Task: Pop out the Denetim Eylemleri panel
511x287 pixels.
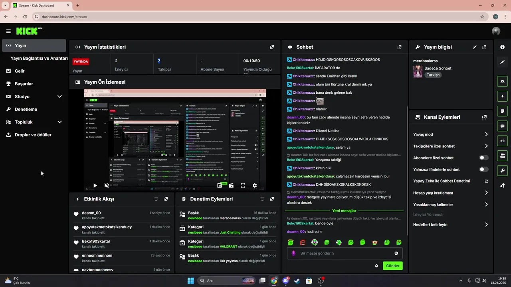Action: (272, 199)
